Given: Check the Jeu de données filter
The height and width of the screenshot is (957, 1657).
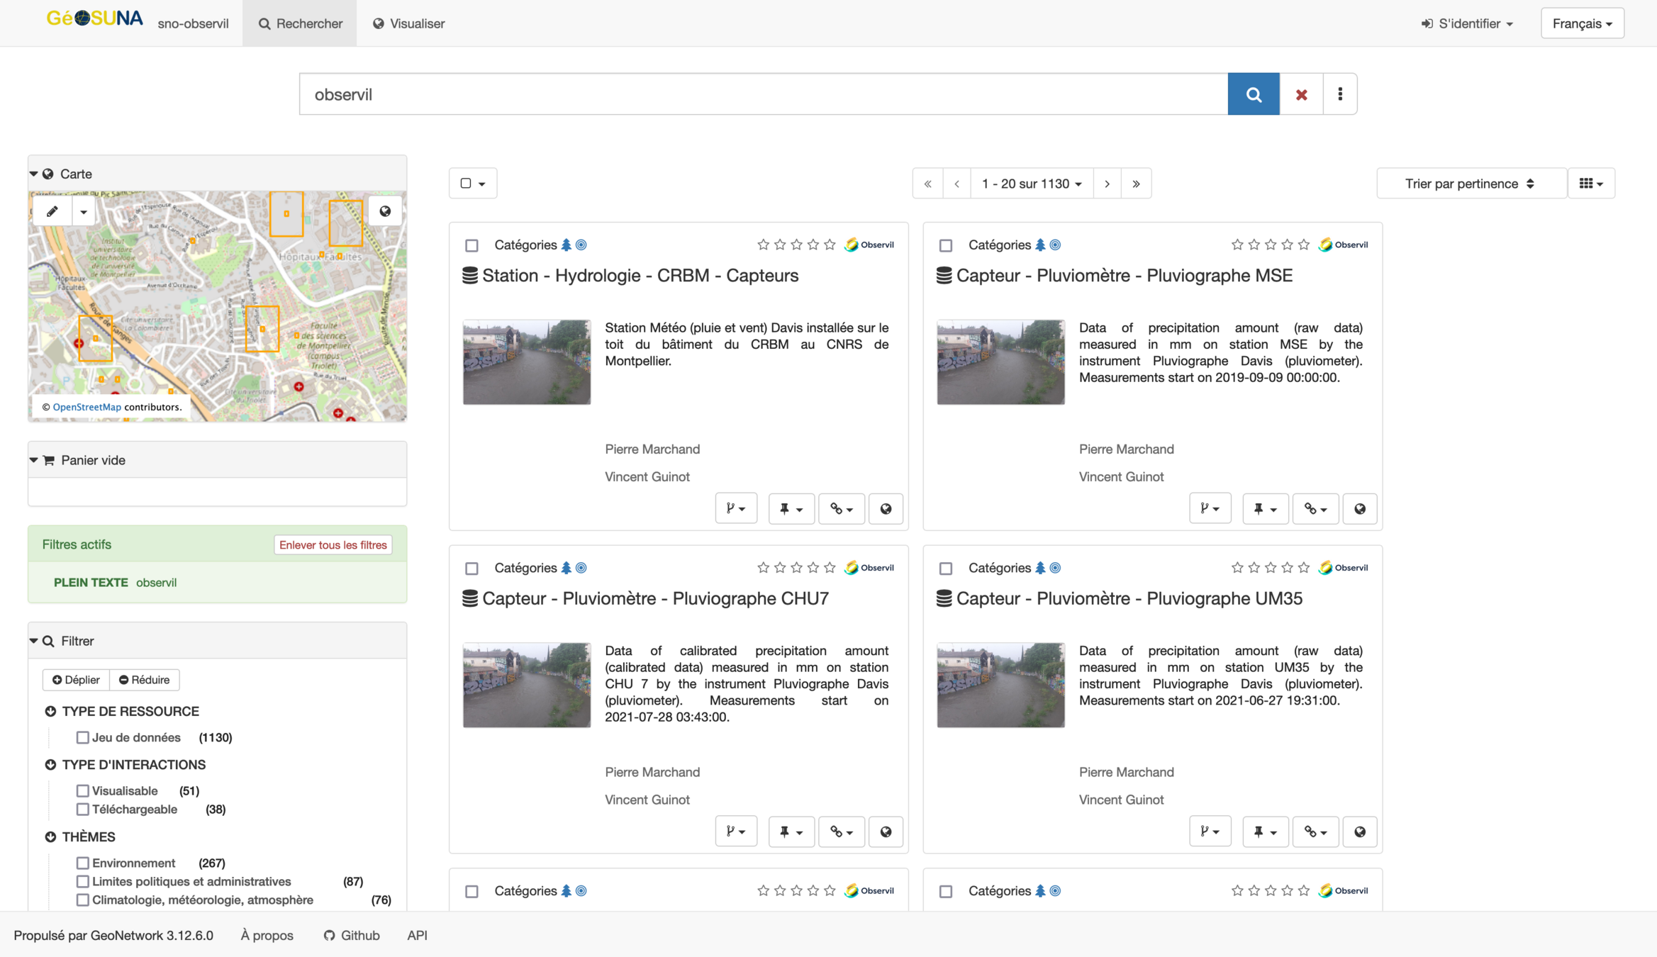Looking at the screenshot, I should (x=83, y=737).
